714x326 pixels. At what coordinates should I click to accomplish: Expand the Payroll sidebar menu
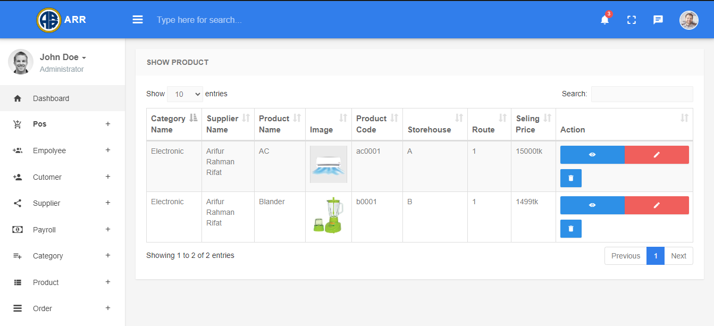[x=62, y=230]
